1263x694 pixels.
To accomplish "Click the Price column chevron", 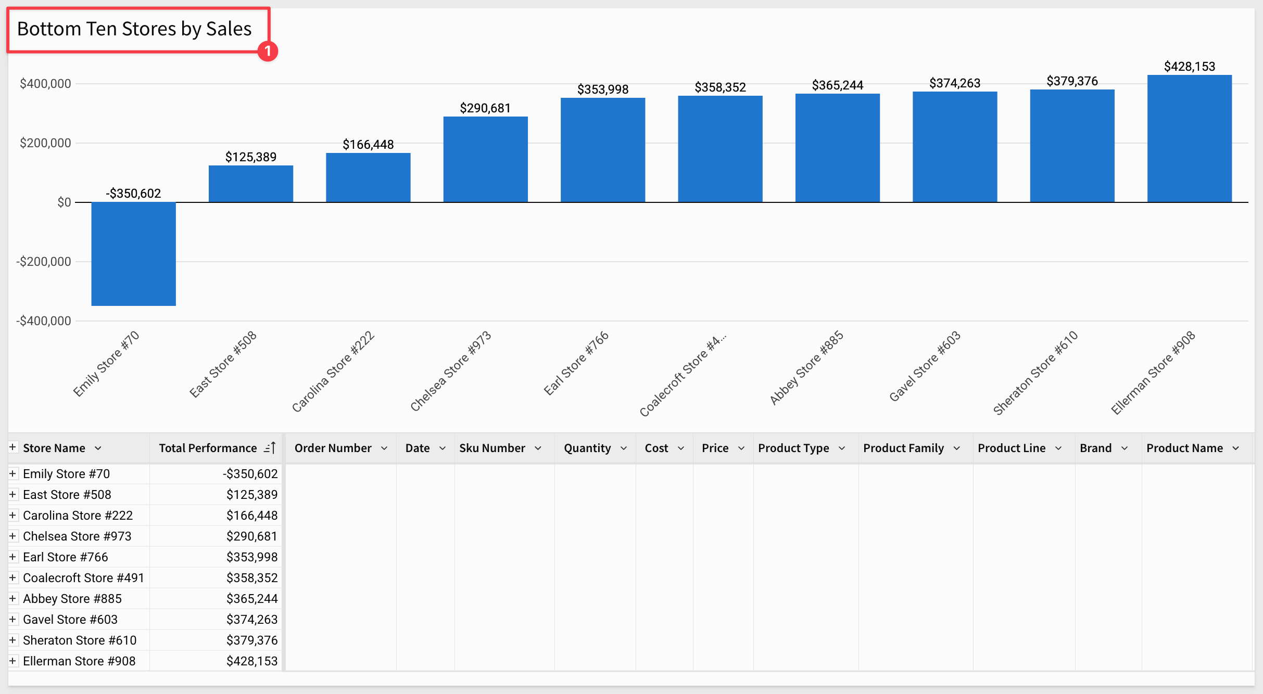I will point(741,448).
